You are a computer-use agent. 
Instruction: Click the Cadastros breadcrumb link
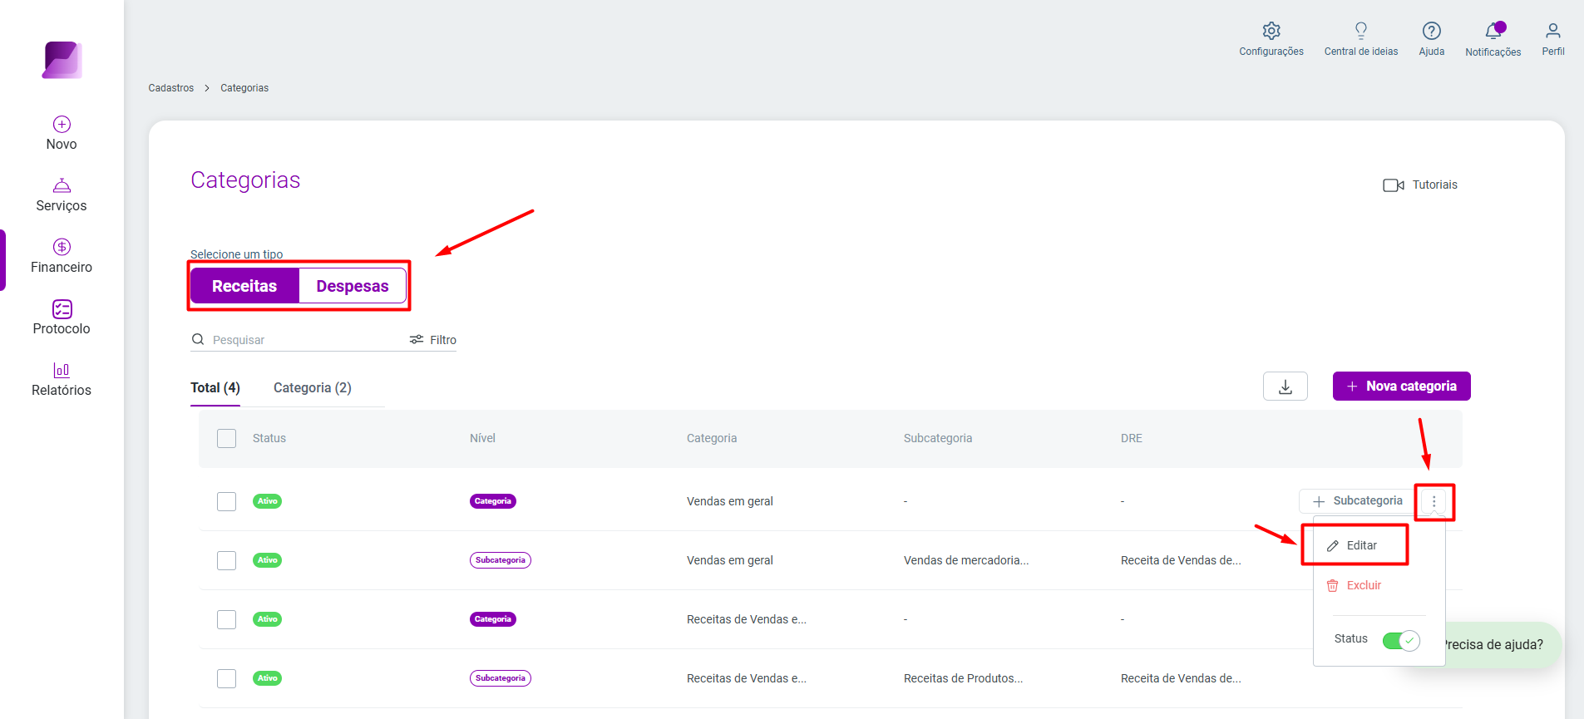coord(171,88)
